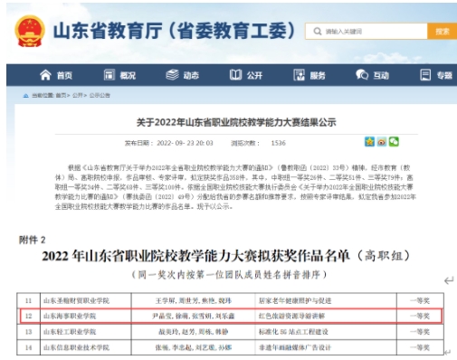Share to WeChat green icon
The width and height of the screenshot is (457, 360).
[394, 142]
